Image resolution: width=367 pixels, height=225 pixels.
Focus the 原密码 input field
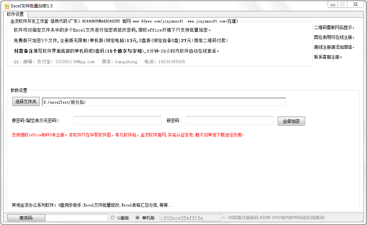(117, 120)
